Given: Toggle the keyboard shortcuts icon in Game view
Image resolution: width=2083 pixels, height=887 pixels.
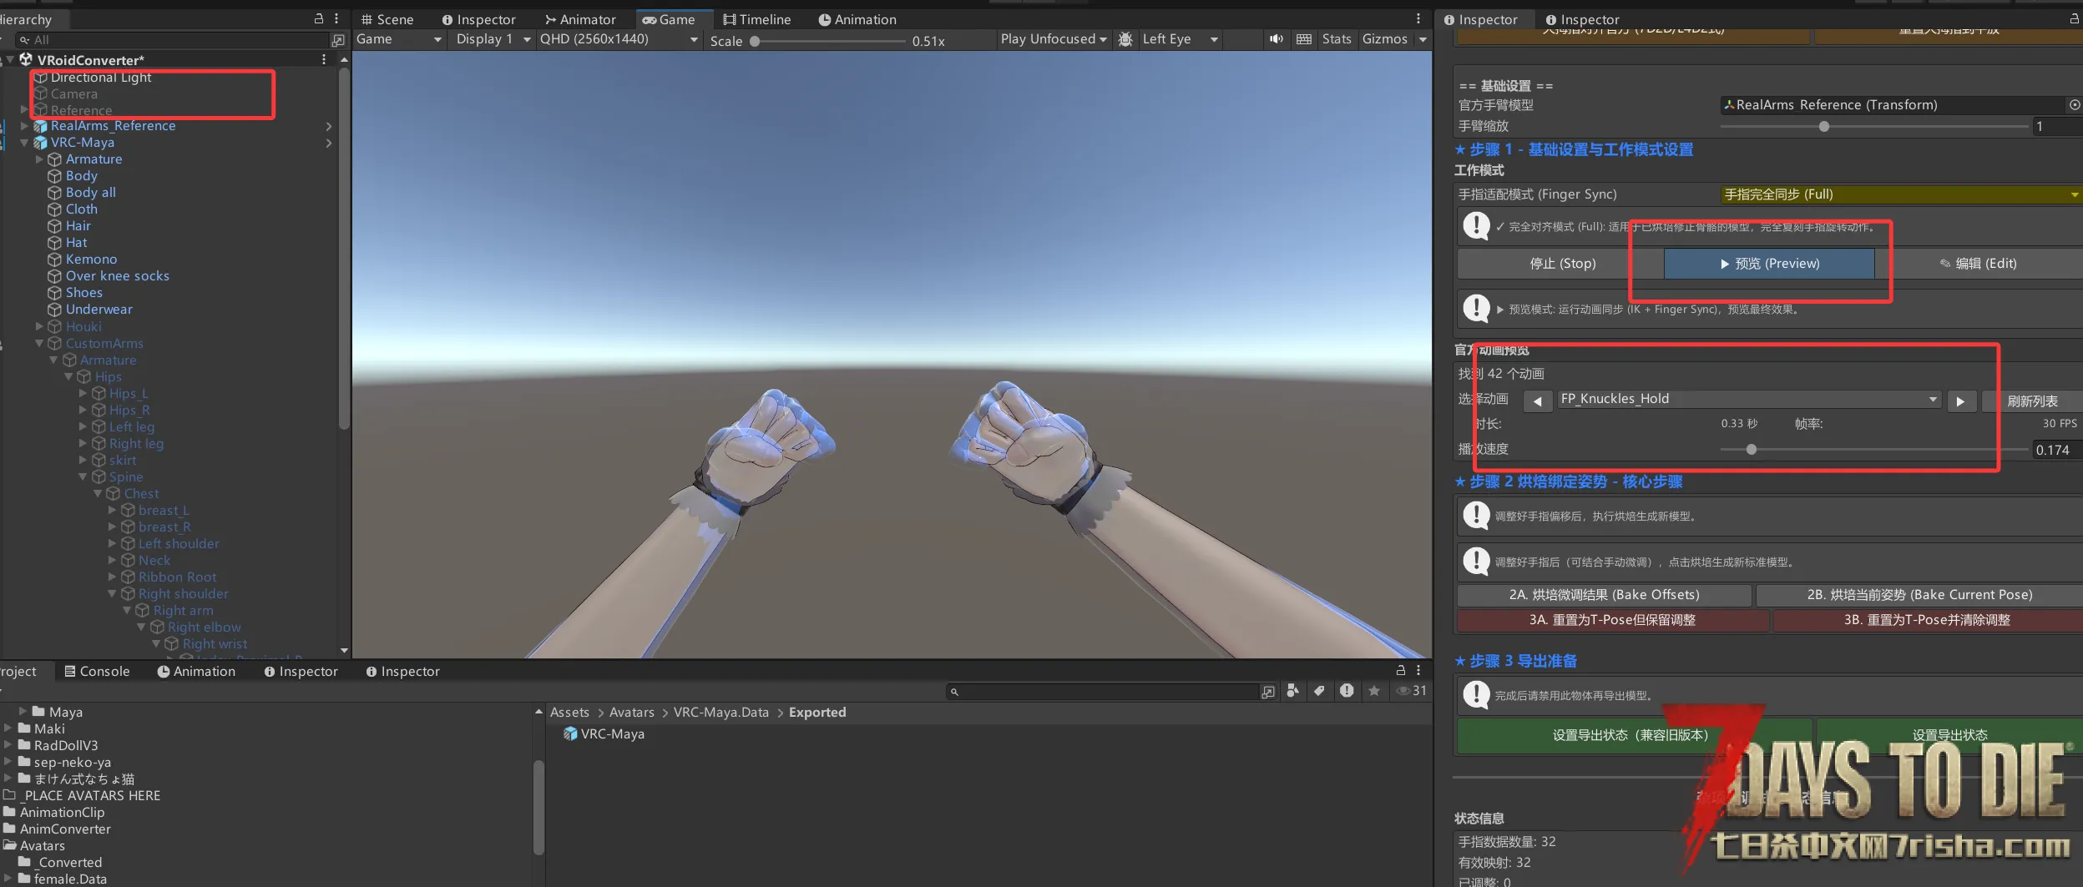Looking at the screenshot, I should tap(1303, 39).
